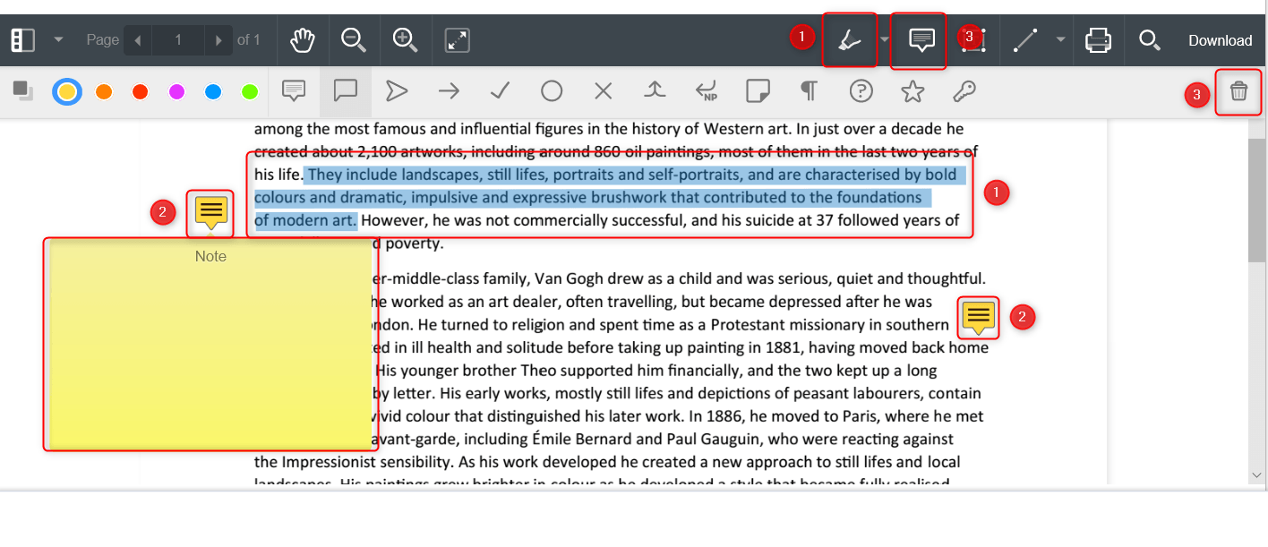Print the document using the printer icon

(1098, 40)
